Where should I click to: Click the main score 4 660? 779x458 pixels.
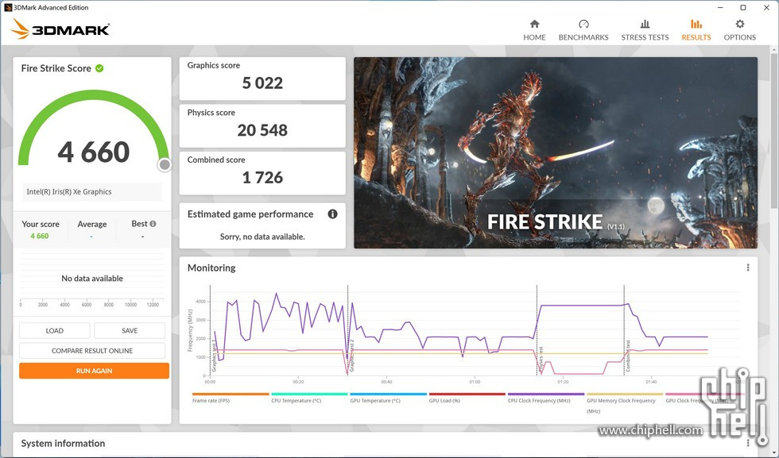[x=94, y=152]
